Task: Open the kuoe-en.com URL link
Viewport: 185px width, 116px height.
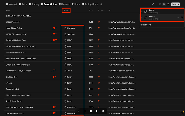Action: [122, 114]
